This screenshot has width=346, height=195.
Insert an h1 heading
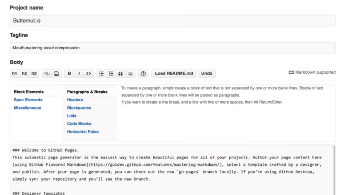tap(15, 73)
